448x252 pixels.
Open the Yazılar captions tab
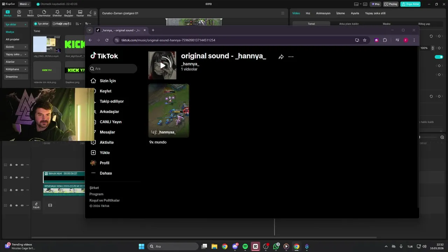pos(80,13)
